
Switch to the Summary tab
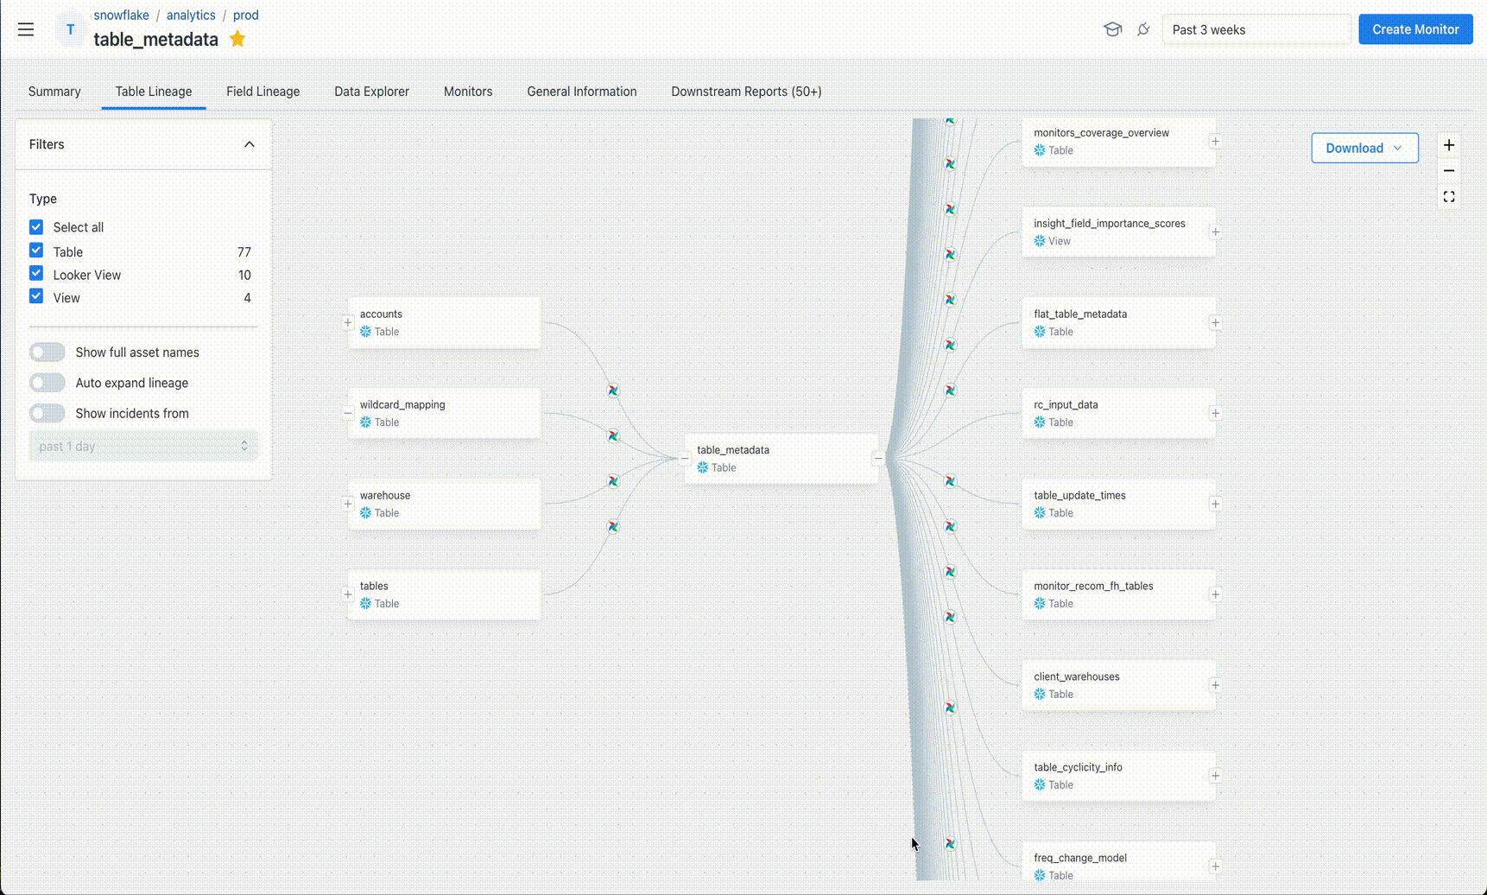point(54,92)
